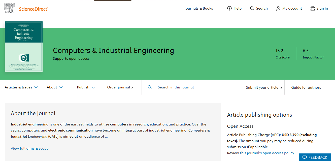Click the 6.5 Impact Factor value
The height and width of the screenshot is (161, 335).
(x=306, y=51)
